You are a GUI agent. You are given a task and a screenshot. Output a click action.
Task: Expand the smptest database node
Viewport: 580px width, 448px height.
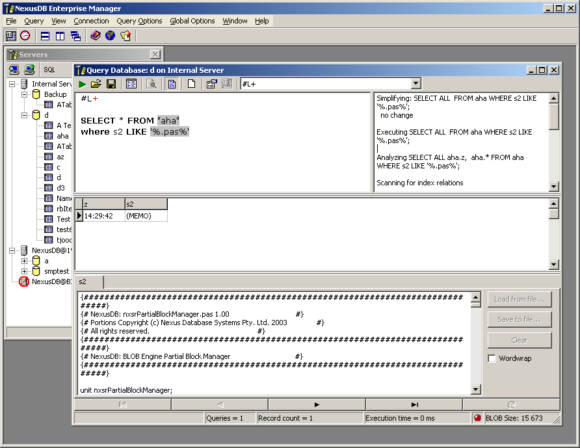25,271
